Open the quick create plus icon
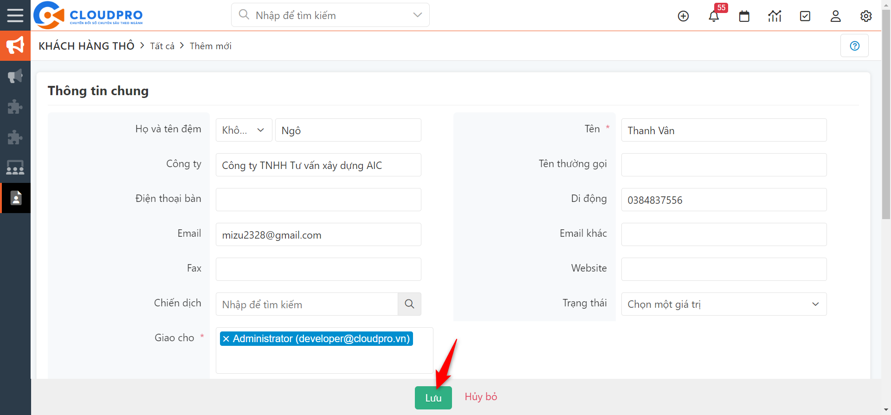Image resolution: width=891 pixels, height=415 pixels. [683, 16]
